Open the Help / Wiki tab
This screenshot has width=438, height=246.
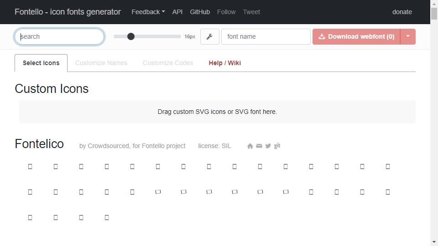[225, 63]
